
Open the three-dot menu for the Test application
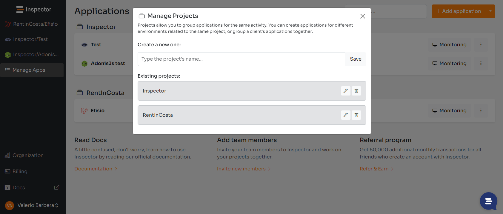click(481, 44)
